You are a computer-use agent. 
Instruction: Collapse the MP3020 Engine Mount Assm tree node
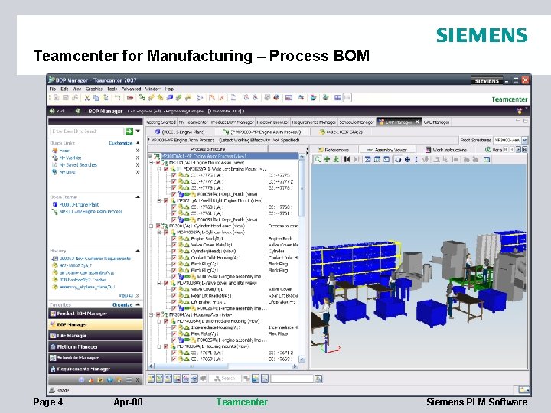click(x=151, y=163)
